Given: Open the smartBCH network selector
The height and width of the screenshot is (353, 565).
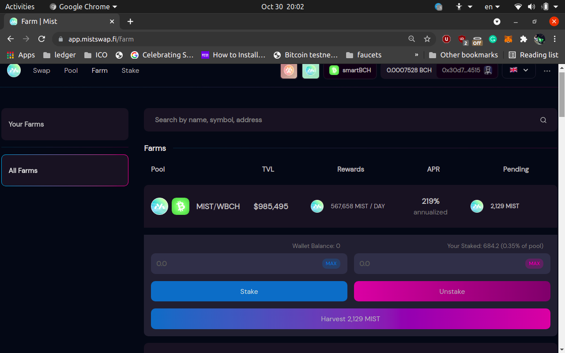Looking at the screenshot, I should [x=350, y=70].
